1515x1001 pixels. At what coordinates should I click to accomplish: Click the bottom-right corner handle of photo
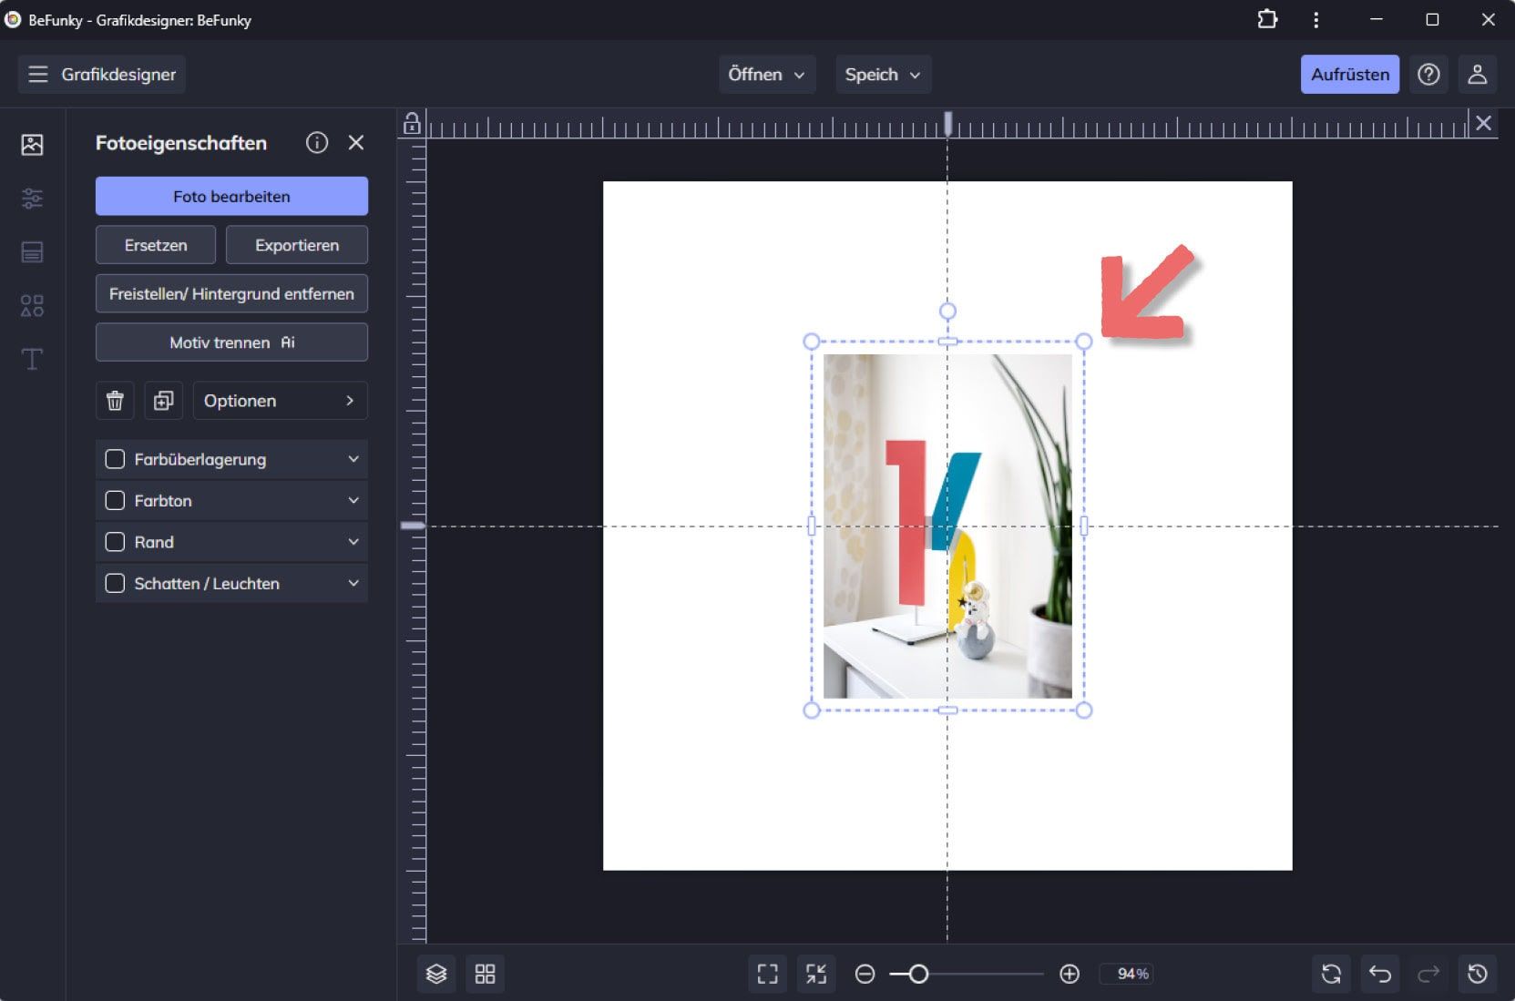1083,710
